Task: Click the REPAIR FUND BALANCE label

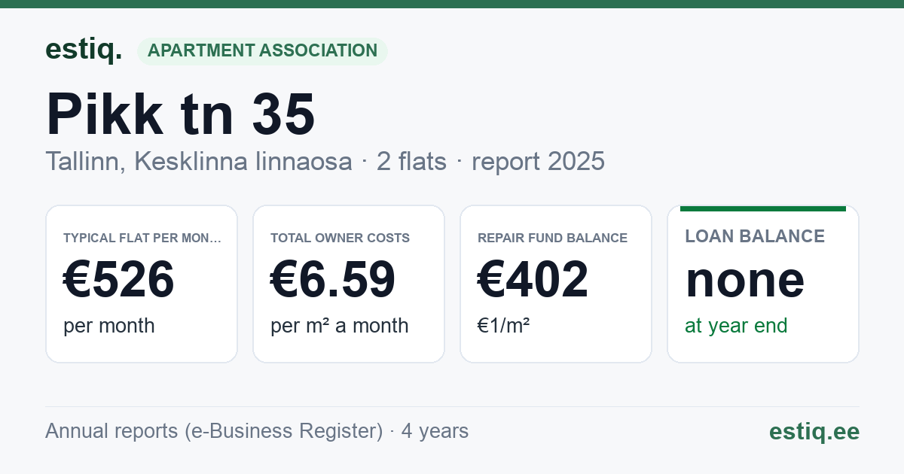Action: point(552,238)
